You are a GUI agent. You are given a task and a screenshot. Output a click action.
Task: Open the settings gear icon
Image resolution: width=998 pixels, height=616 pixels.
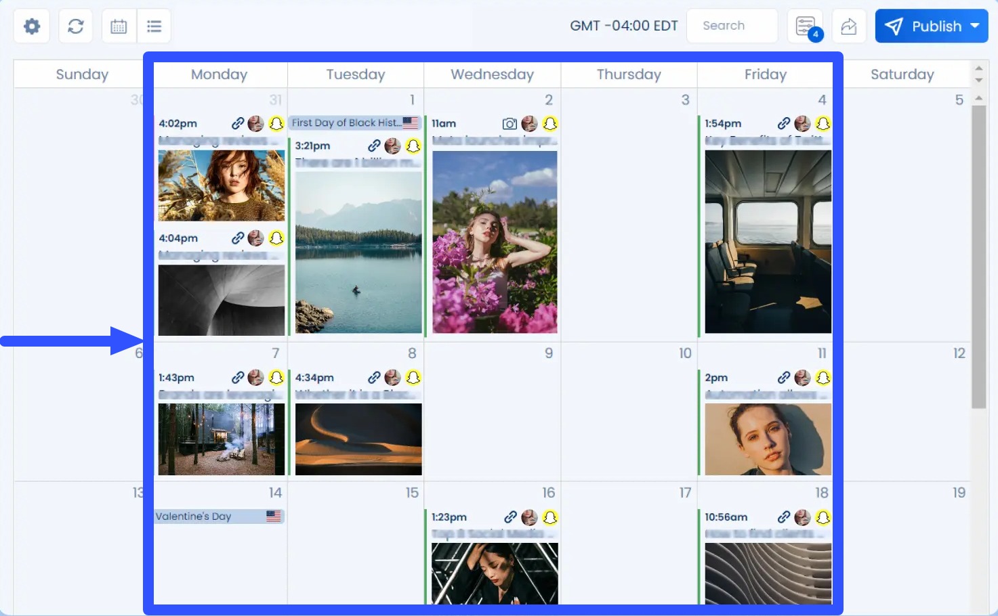pos(32,26)
